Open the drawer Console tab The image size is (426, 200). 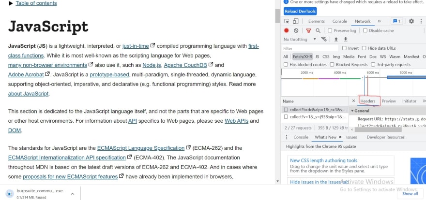click(x=301, y=137)
